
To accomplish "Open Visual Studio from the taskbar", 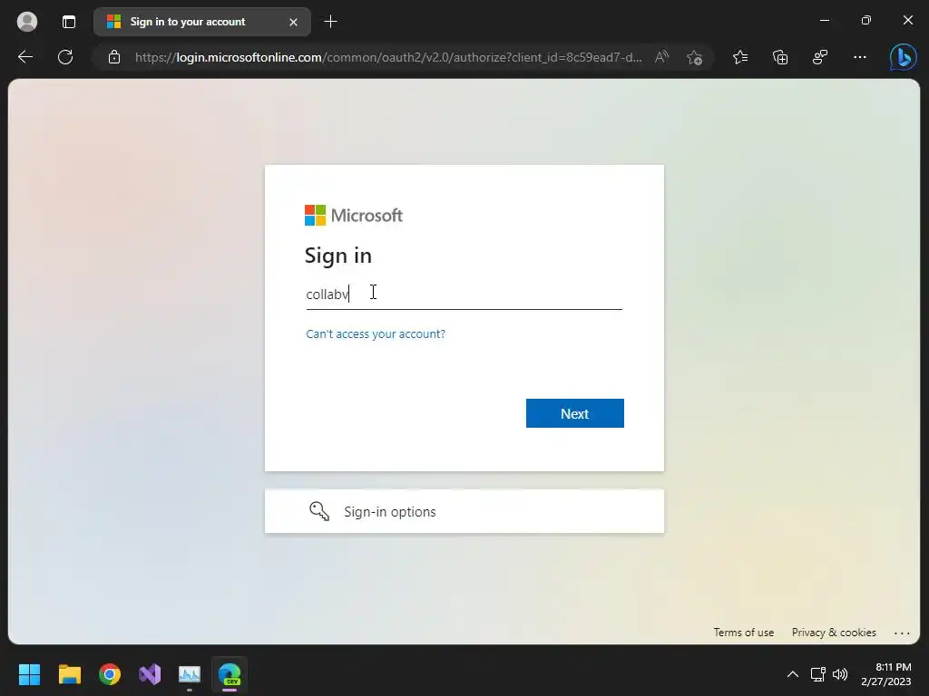I will (x=150, y=674).
